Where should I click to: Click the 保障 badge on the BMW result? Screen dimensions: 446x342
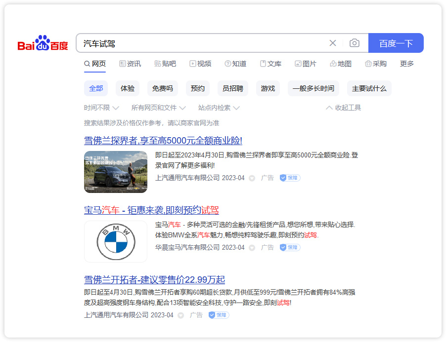click(x=290, y=247)
